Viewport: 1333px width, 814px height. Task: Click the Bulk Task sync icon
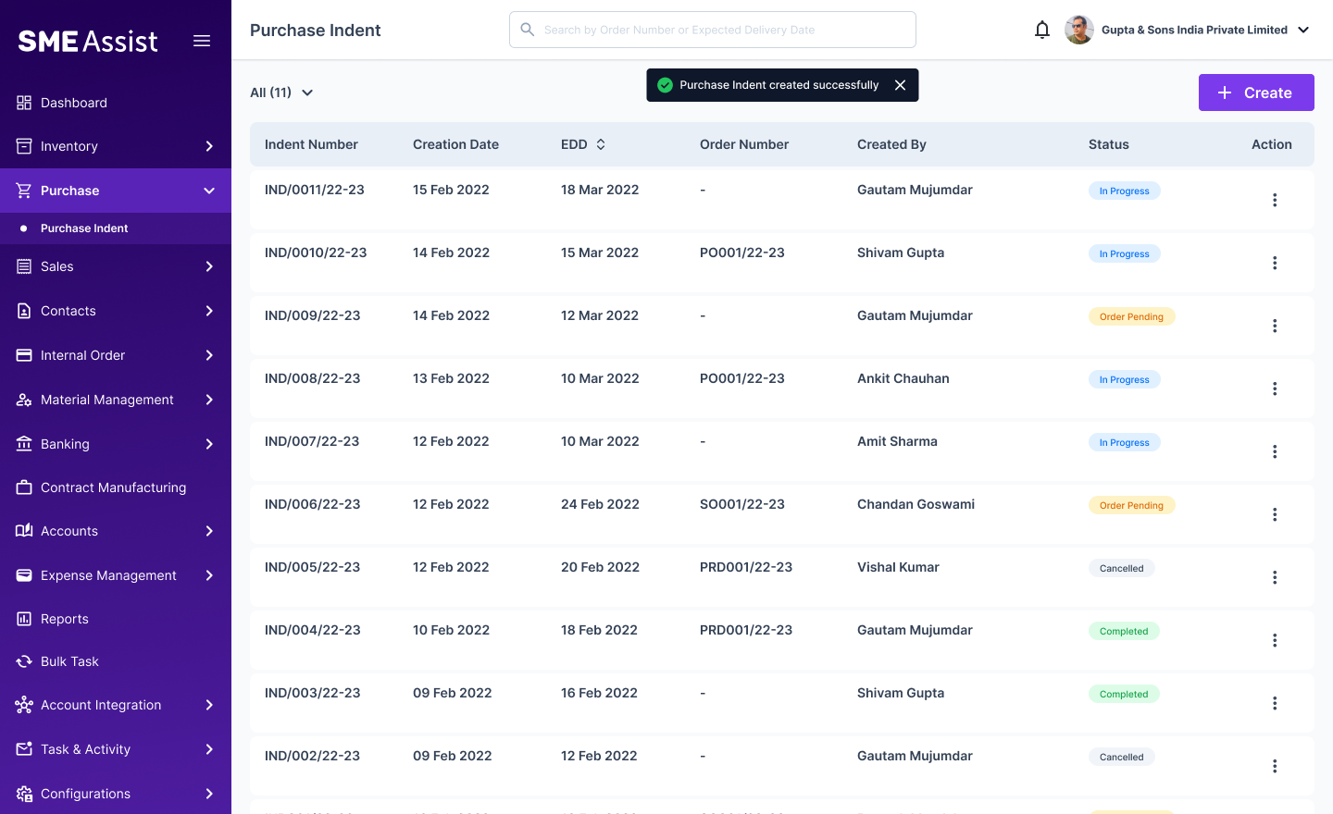[24, 661]
